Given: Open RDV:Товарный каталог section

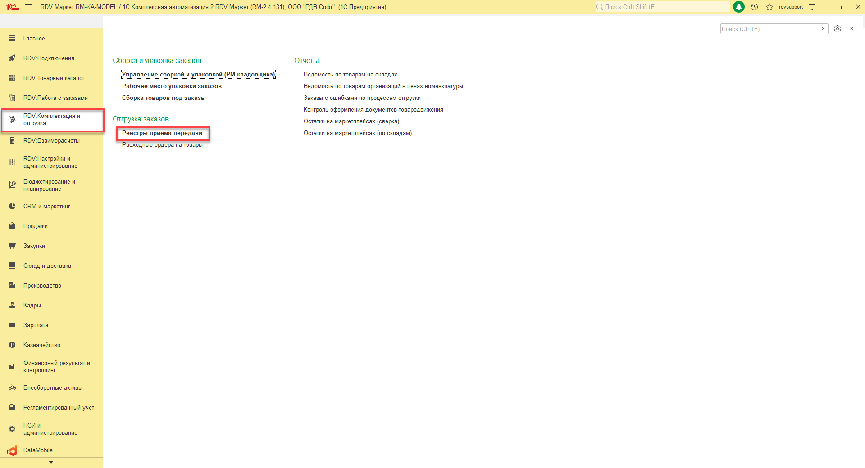Looking at the screenshot, I should (x=54, y=78).
